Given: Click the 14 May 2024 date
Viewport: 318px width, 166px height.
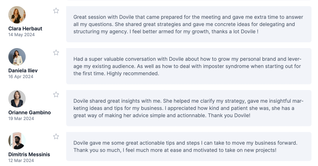Looking at the screenshot, I should [21, 35].
